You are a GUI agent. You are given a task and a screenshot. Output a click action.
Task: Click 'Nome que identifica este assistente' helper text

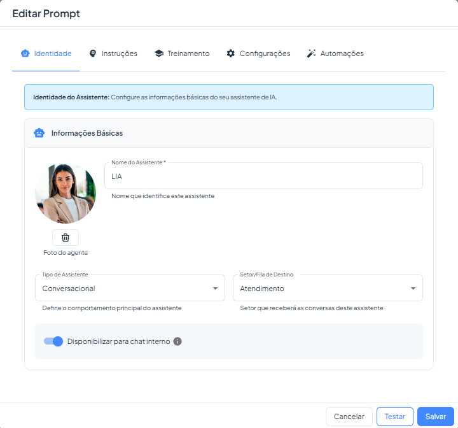tap(163, 196)
